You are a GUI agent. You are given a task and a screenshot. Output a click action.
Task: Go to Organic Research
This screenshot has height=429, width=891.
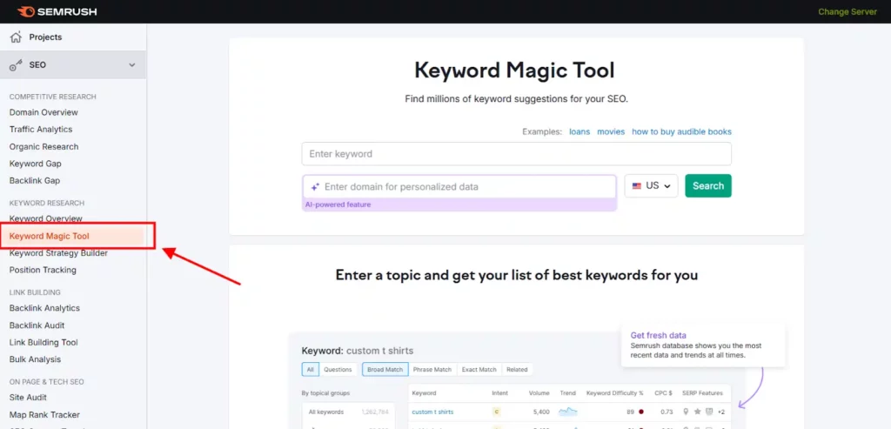coord(44,146)
